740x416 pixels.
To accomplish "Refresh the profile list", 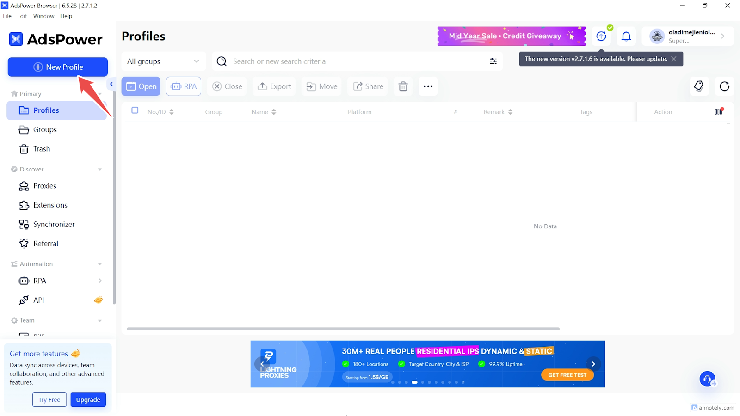I will pyautogui.click(x=725, y=86).
